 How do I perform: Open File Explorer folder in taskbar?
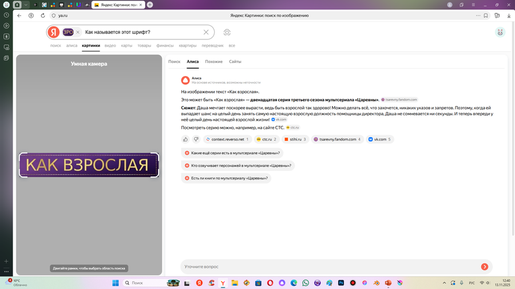[235, 283]
